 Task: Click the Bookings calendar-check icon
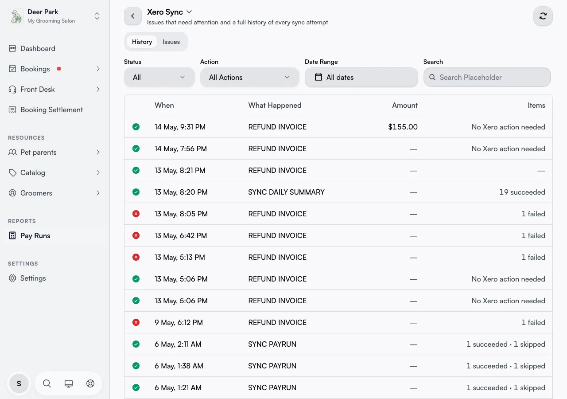12,69
